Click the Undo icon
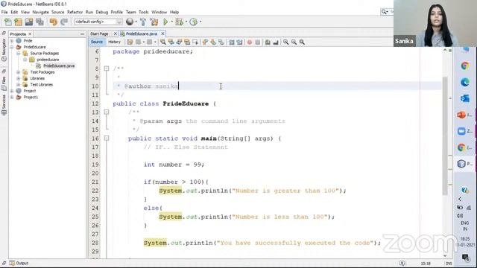Screen dimensions: 477x268 click(53, 22)
